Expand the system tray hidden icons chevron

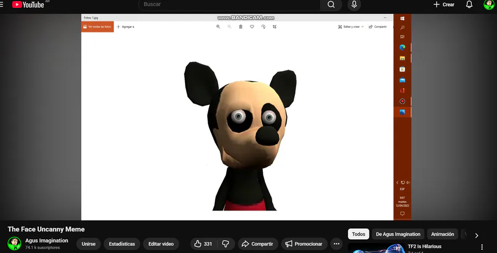397,183
